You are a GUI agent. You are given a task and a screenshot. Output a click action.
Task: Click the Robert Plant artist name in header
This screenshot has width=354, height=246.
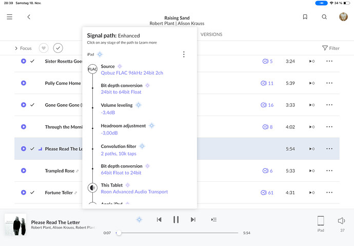pos(162,24)
